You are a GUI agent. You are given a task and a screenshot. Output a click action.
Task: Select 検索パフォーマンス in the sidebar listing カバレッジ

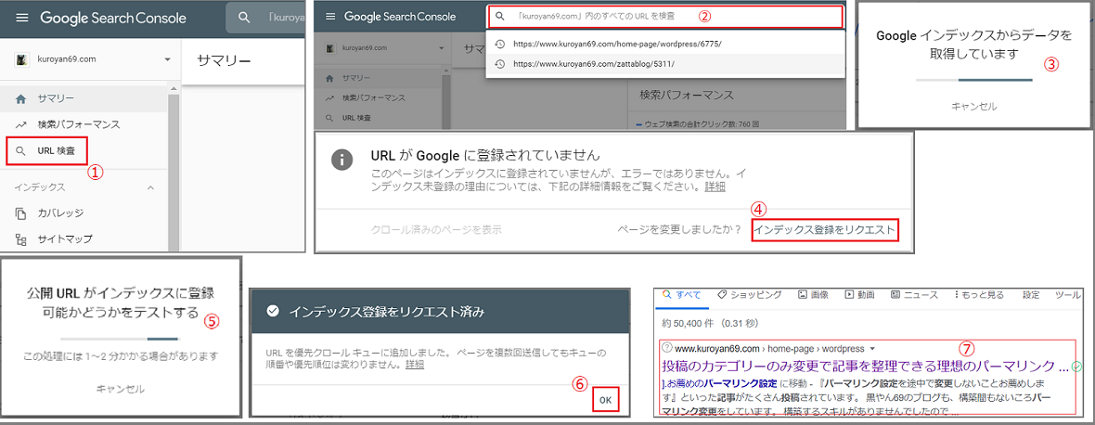click(84, 125)
